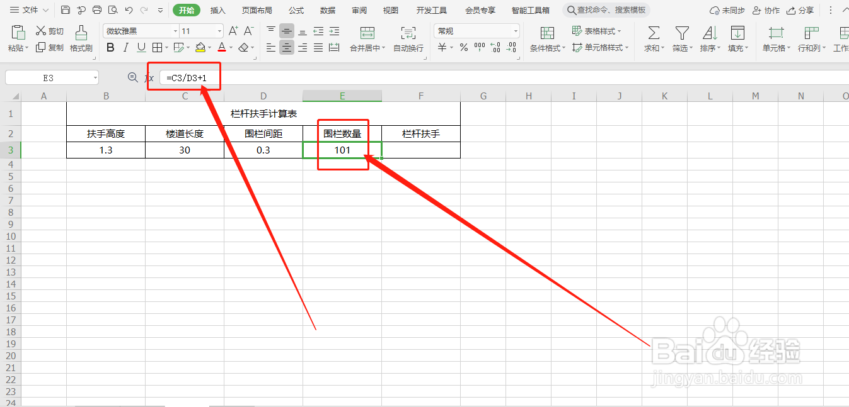This screenshot has height=407, width=849.
Task: Click the 单元格 cell format button
Action: tap(776, 38)
